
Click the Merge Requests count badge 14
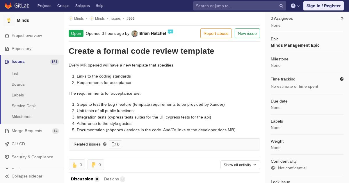click(x=55, y=131)
